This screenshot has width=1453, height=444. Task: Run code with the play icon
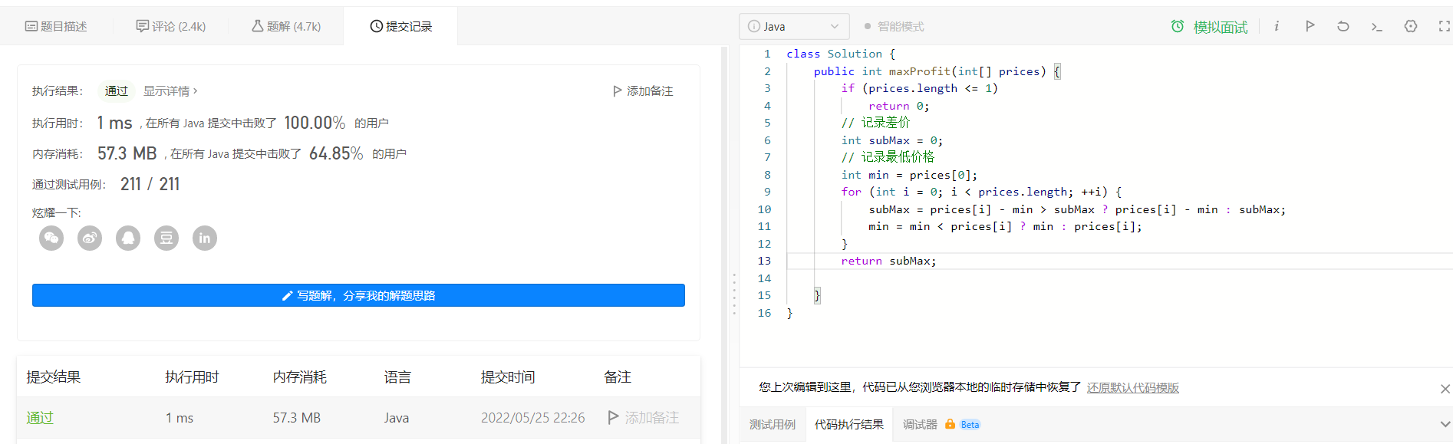tap(1310, 26)
